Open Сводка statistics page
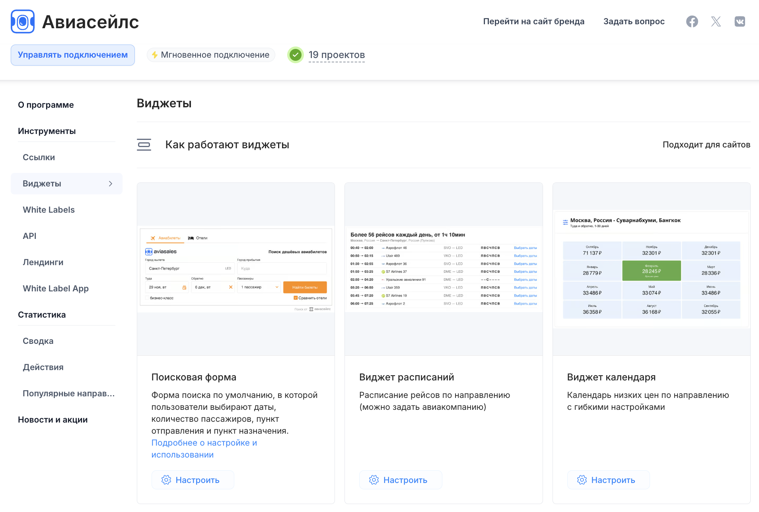 pyautogui.click(x=38, y=341)
